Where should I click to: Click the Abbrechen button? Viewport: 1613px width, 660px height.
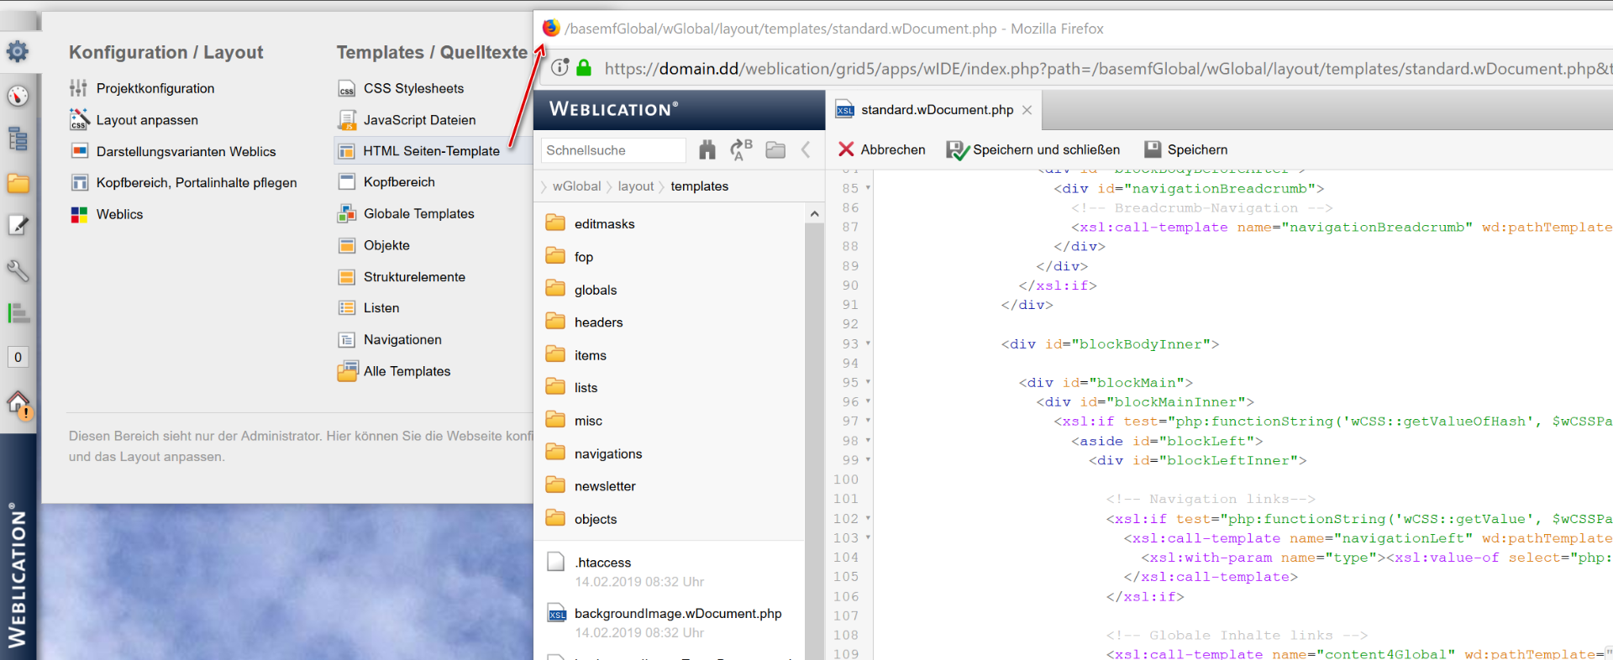pyautogui.click(x=882, y=149)
